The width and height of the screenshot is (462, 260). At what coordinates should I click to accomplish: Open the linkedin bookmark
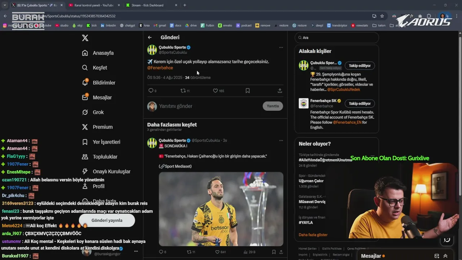click(x=108, y=26)
